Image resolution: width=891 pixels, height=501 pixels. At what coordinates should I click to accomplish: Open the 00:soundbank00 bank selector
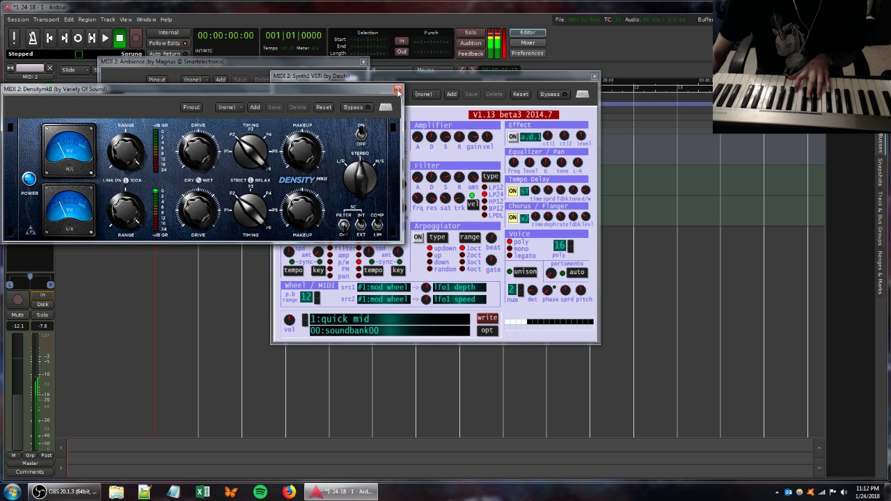point(389,331)
